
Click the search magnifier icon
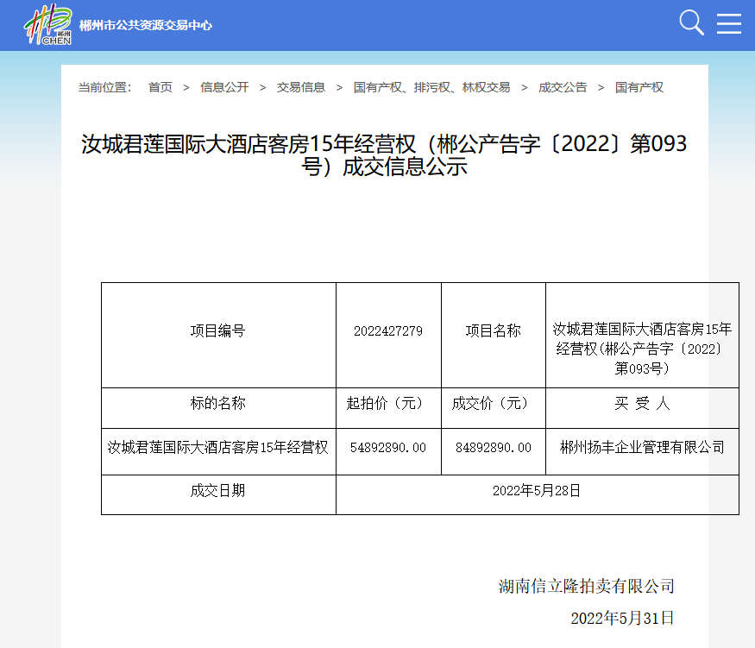[691, 23]
